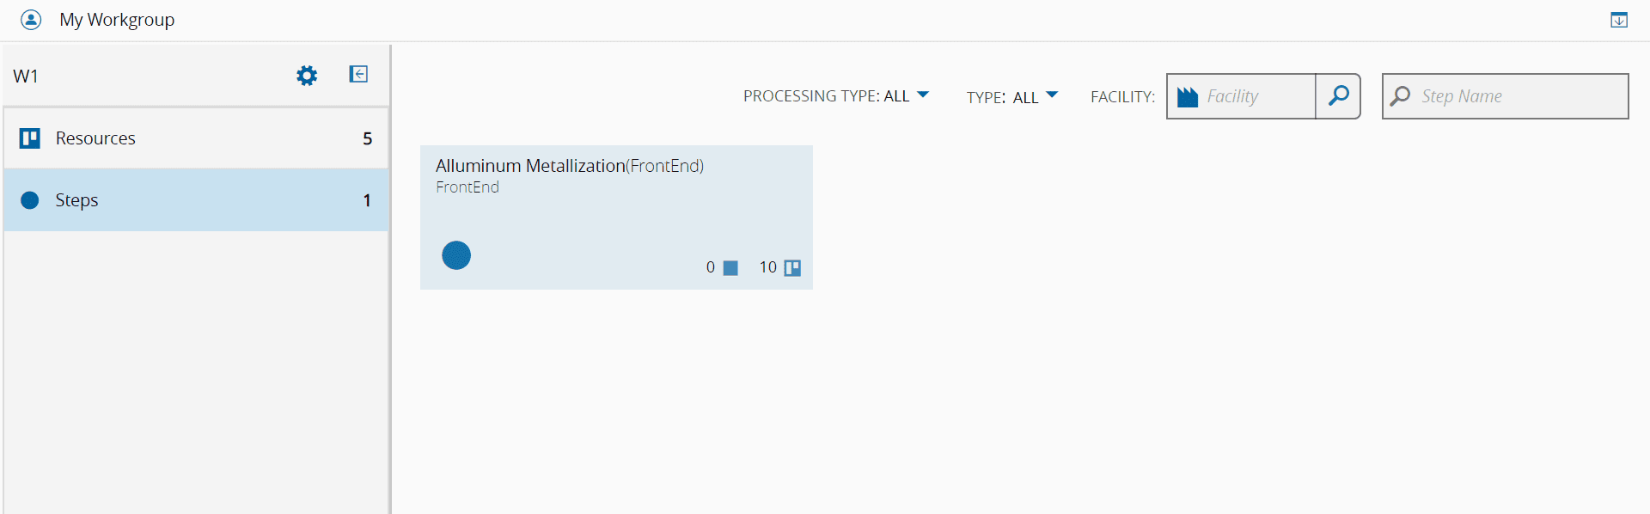Click the Resources board icon

[x=30, y=138]
